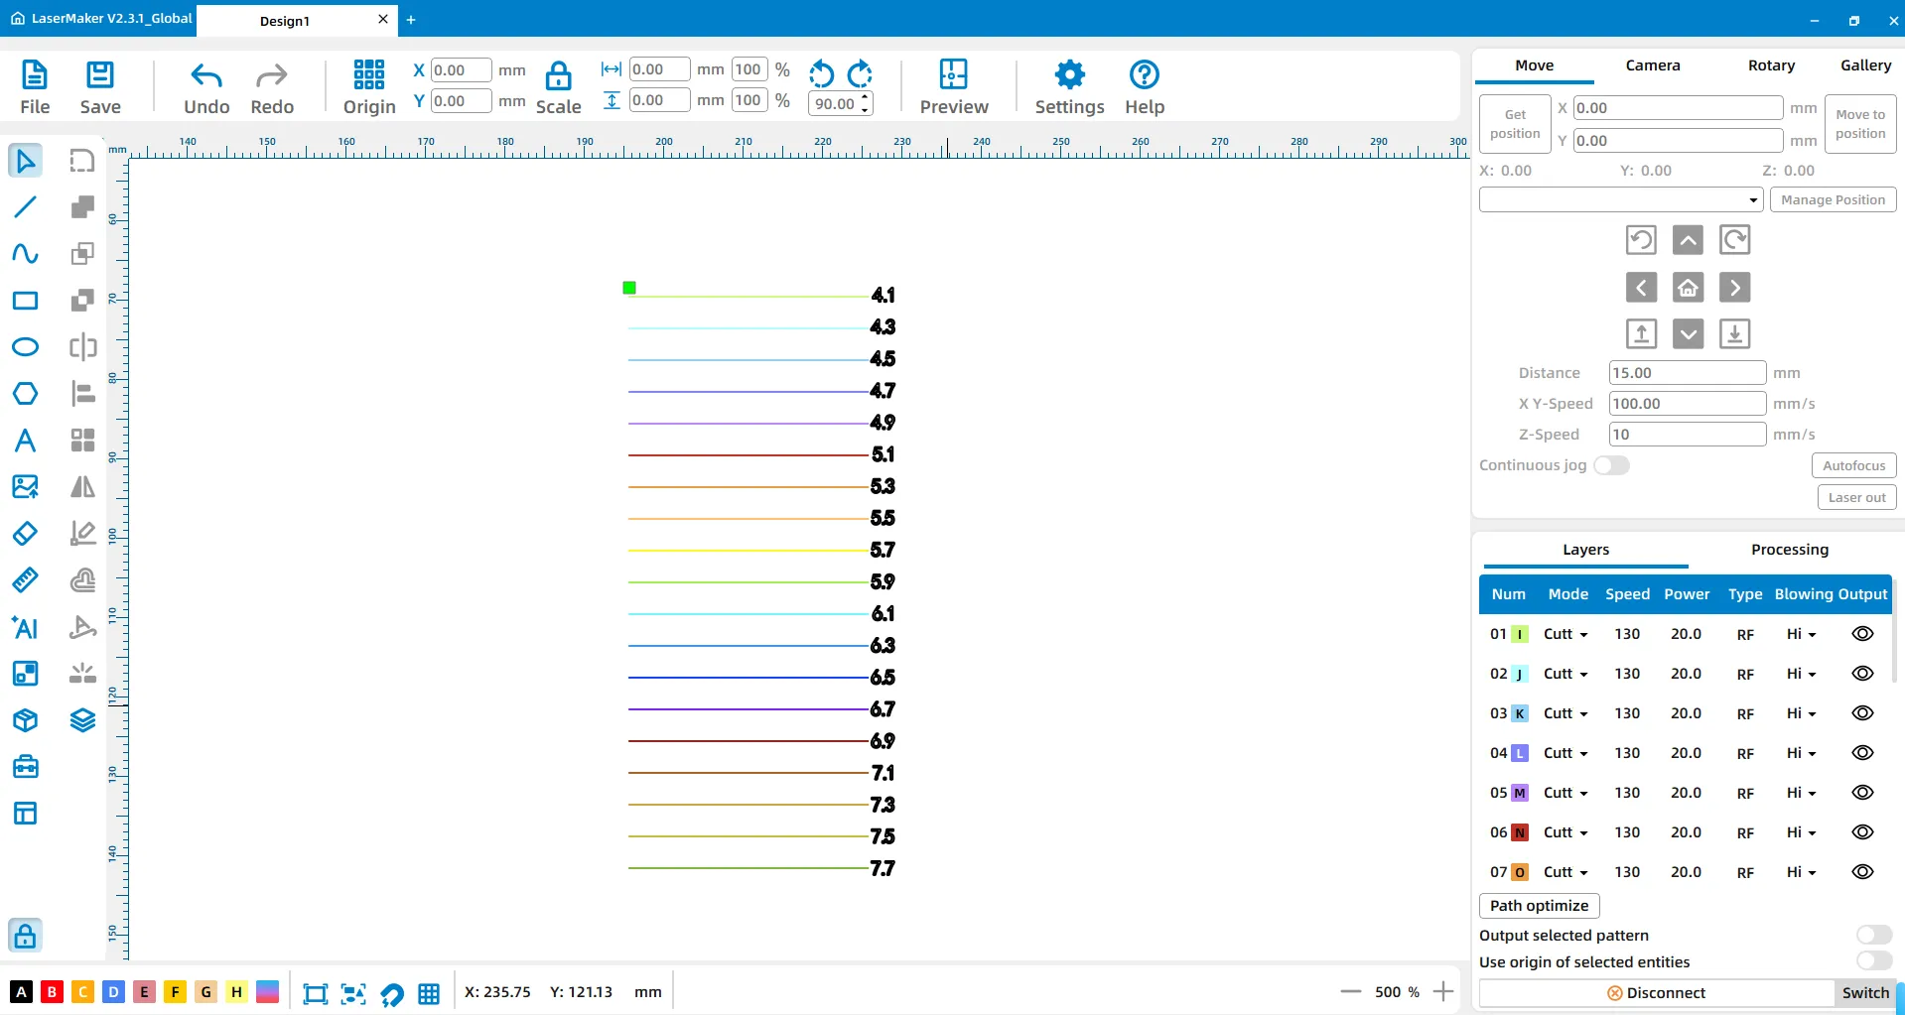The image size is (1905, 1015).
Task: Toggle the scale lock icon
Action: (x=558, y=75)
